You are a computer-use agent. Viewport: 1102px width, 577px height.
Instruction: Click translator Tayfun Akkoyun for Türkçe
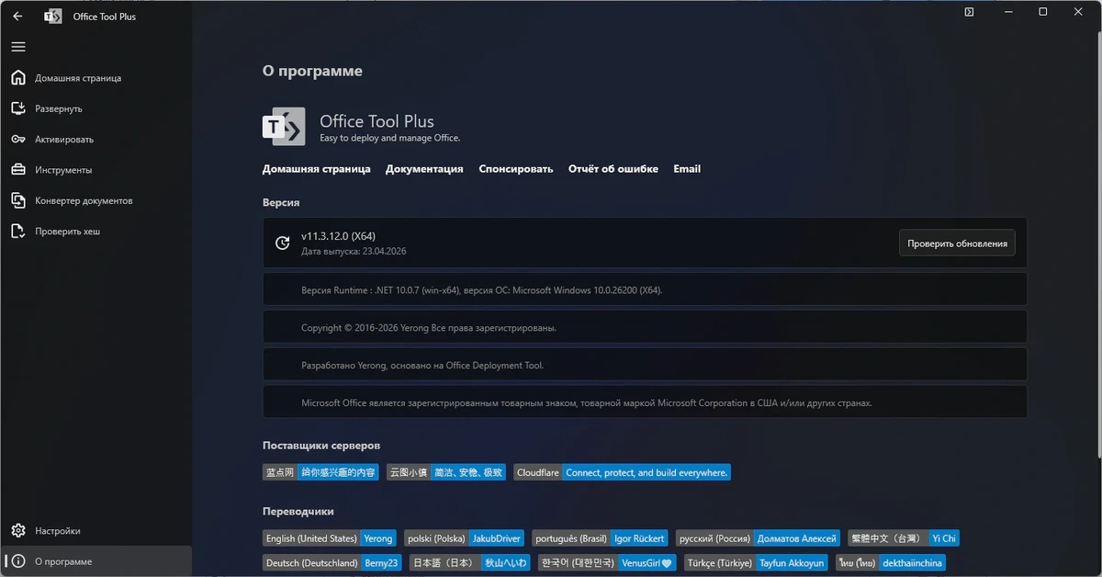792,562
